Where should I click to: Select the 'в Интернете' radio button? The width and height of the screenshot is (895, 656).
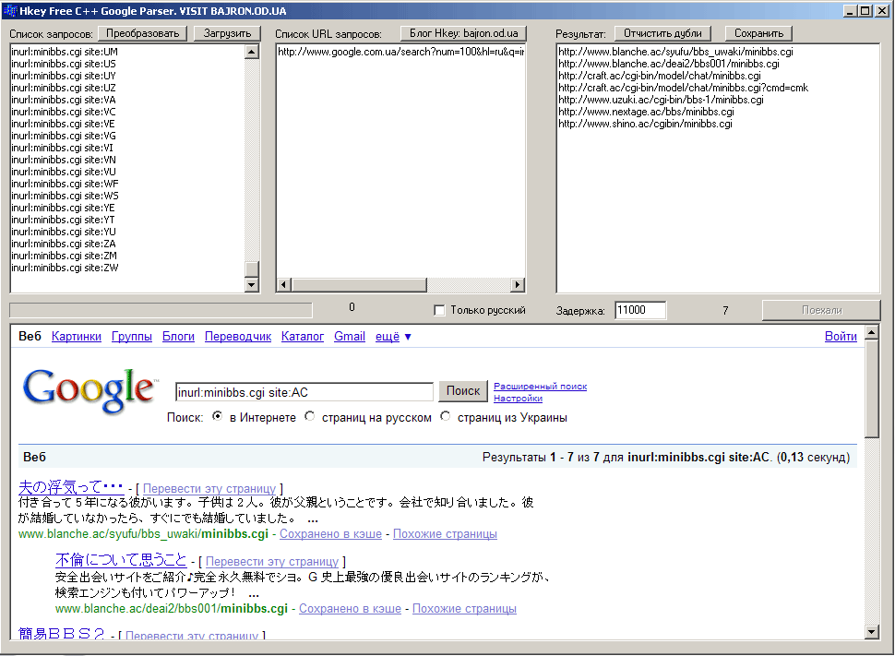(217, 416)
